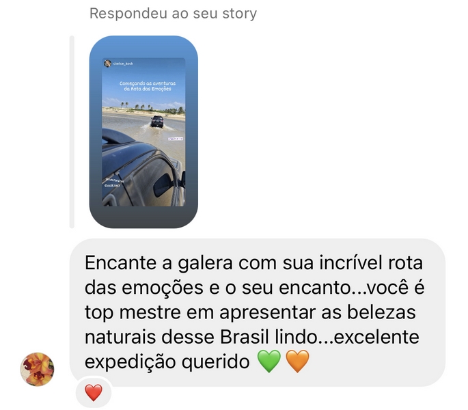Screen dimensions: 468x410
Task: Click the words 'expedição querido' in the message
Action: [167, 362]
